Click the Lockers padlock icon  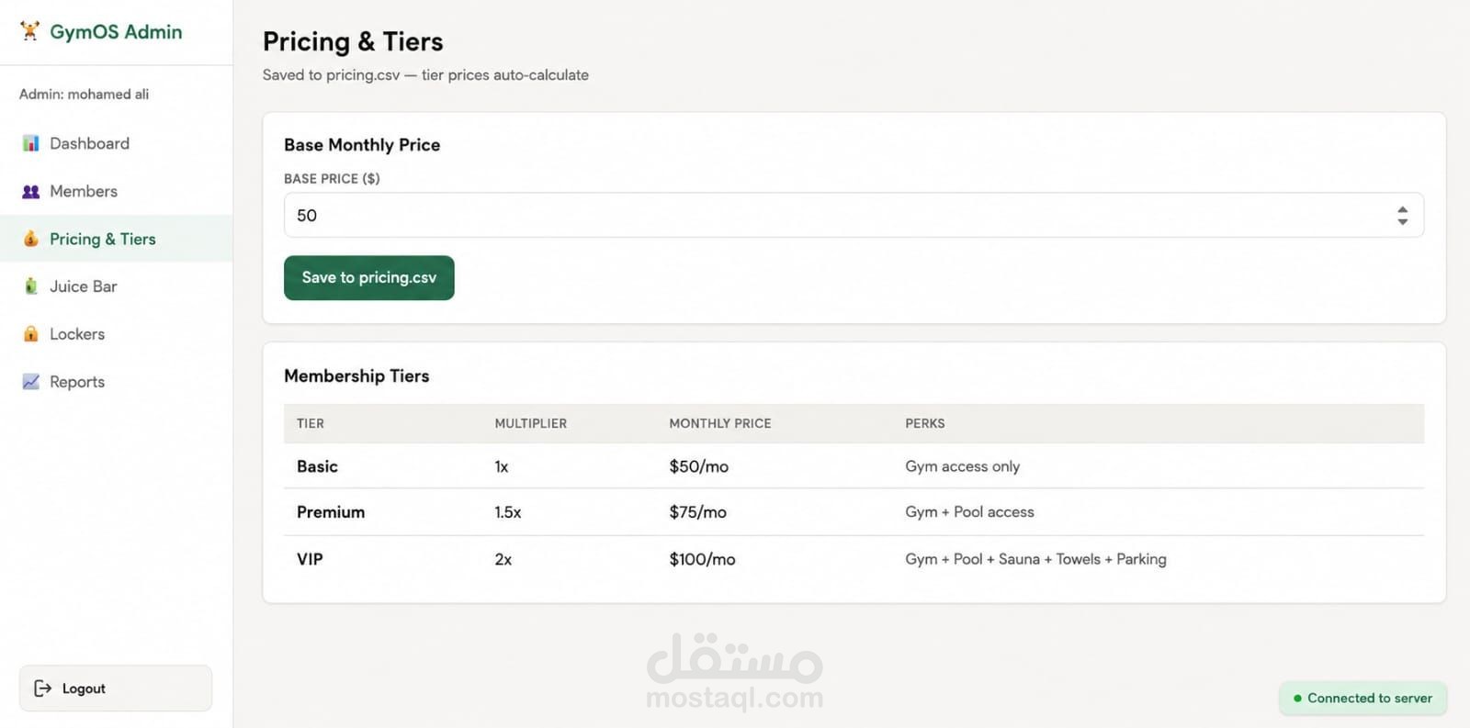coord(31,334)
